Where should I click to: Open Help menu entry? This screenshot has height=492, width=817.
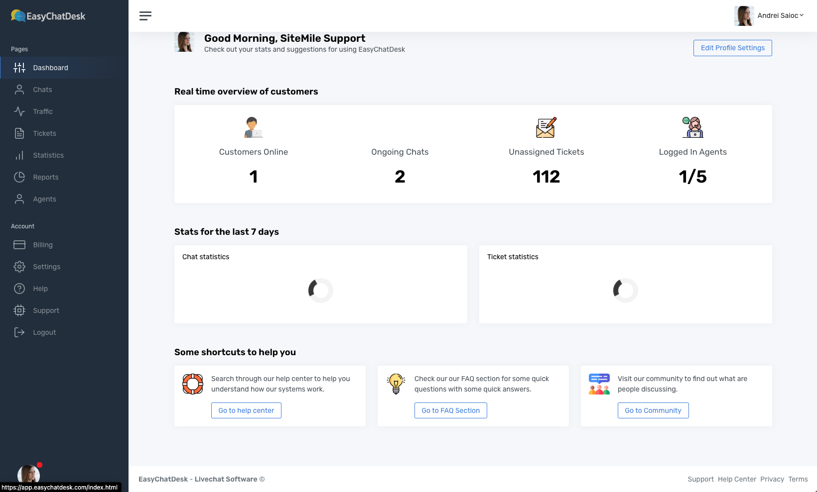tap(64, 289)
